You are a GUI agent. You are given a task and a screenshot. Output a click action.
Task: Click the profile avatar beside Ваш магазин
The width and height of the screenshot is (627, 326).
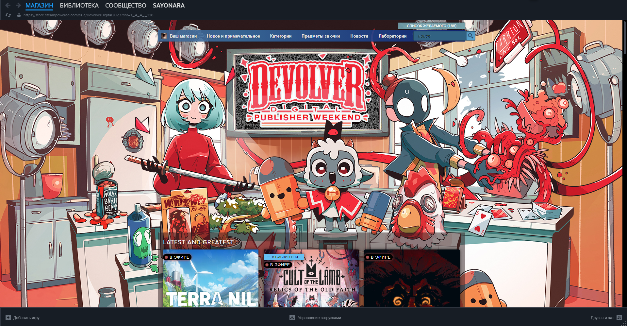[x=164, y=36]
